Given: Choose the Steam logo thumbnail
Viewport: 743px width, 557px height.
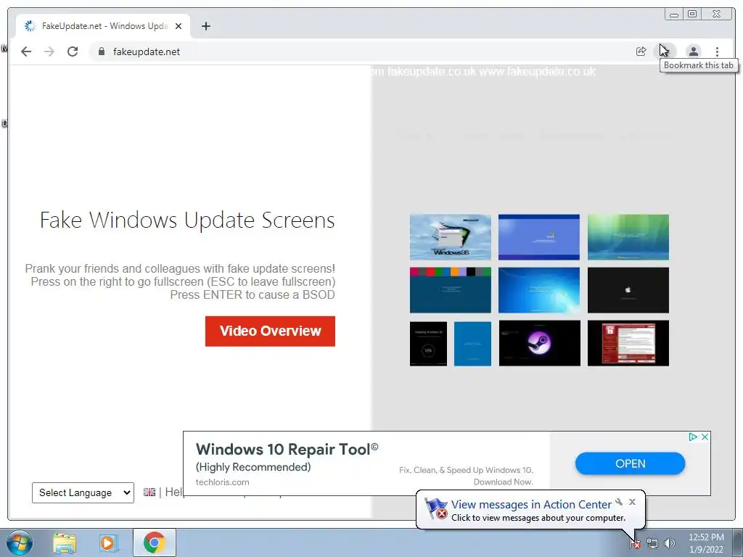Looking at the screenshot, I should pyautogui.click(x=540, y=343).
